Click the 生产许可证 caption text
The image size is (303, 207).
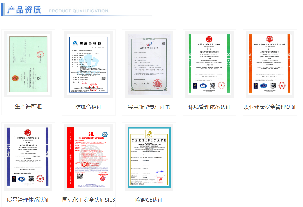pyautogui.click(x=28, y=107)
